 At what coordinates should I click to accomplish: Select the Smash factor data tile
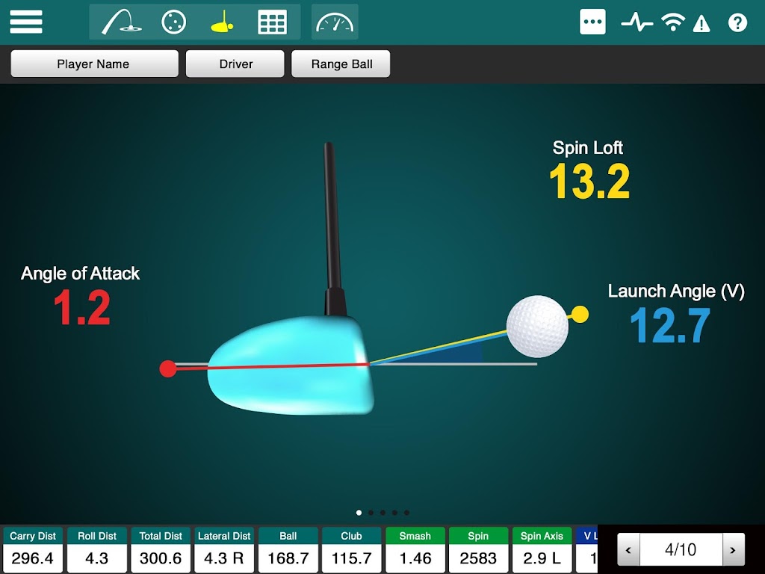point(415,549)
